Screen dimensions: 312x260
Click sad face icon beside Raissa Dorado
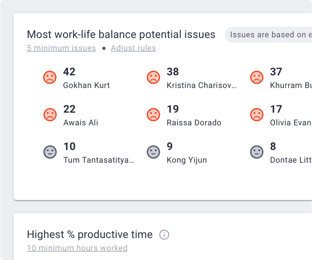click(153, 115)
